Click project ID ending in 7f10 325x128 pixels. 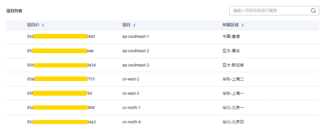(x=61, y=79)
